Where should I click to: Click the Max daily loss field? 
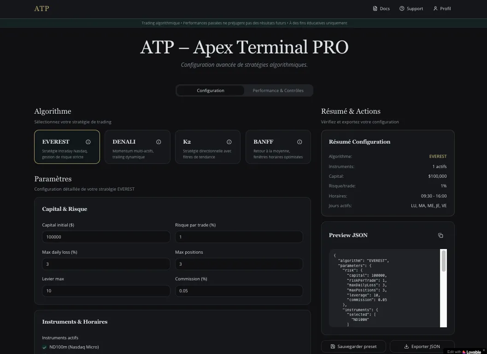coord(106,264)
